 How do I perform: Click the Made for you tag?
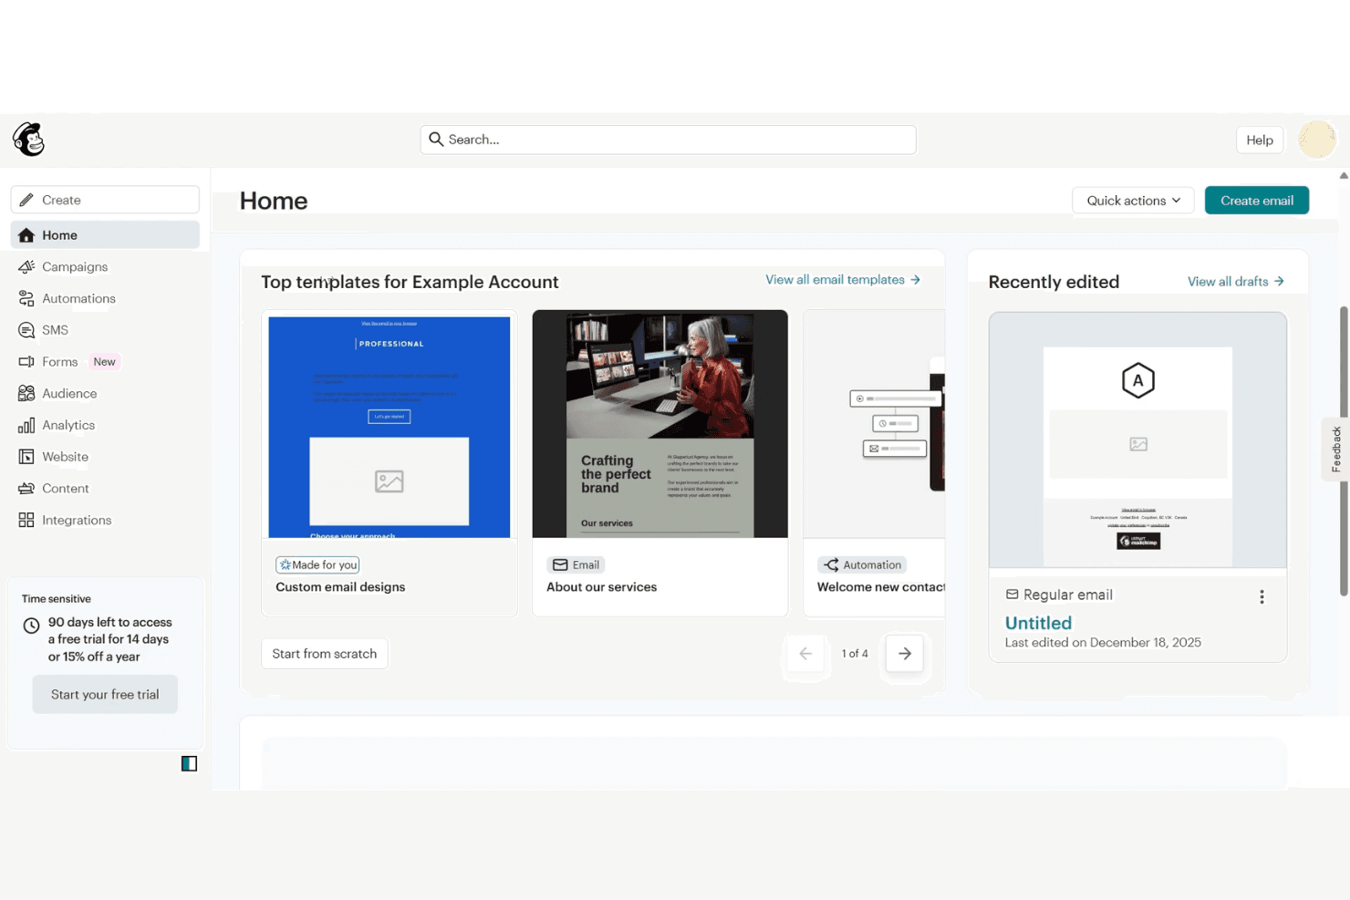tap(317, 565)
